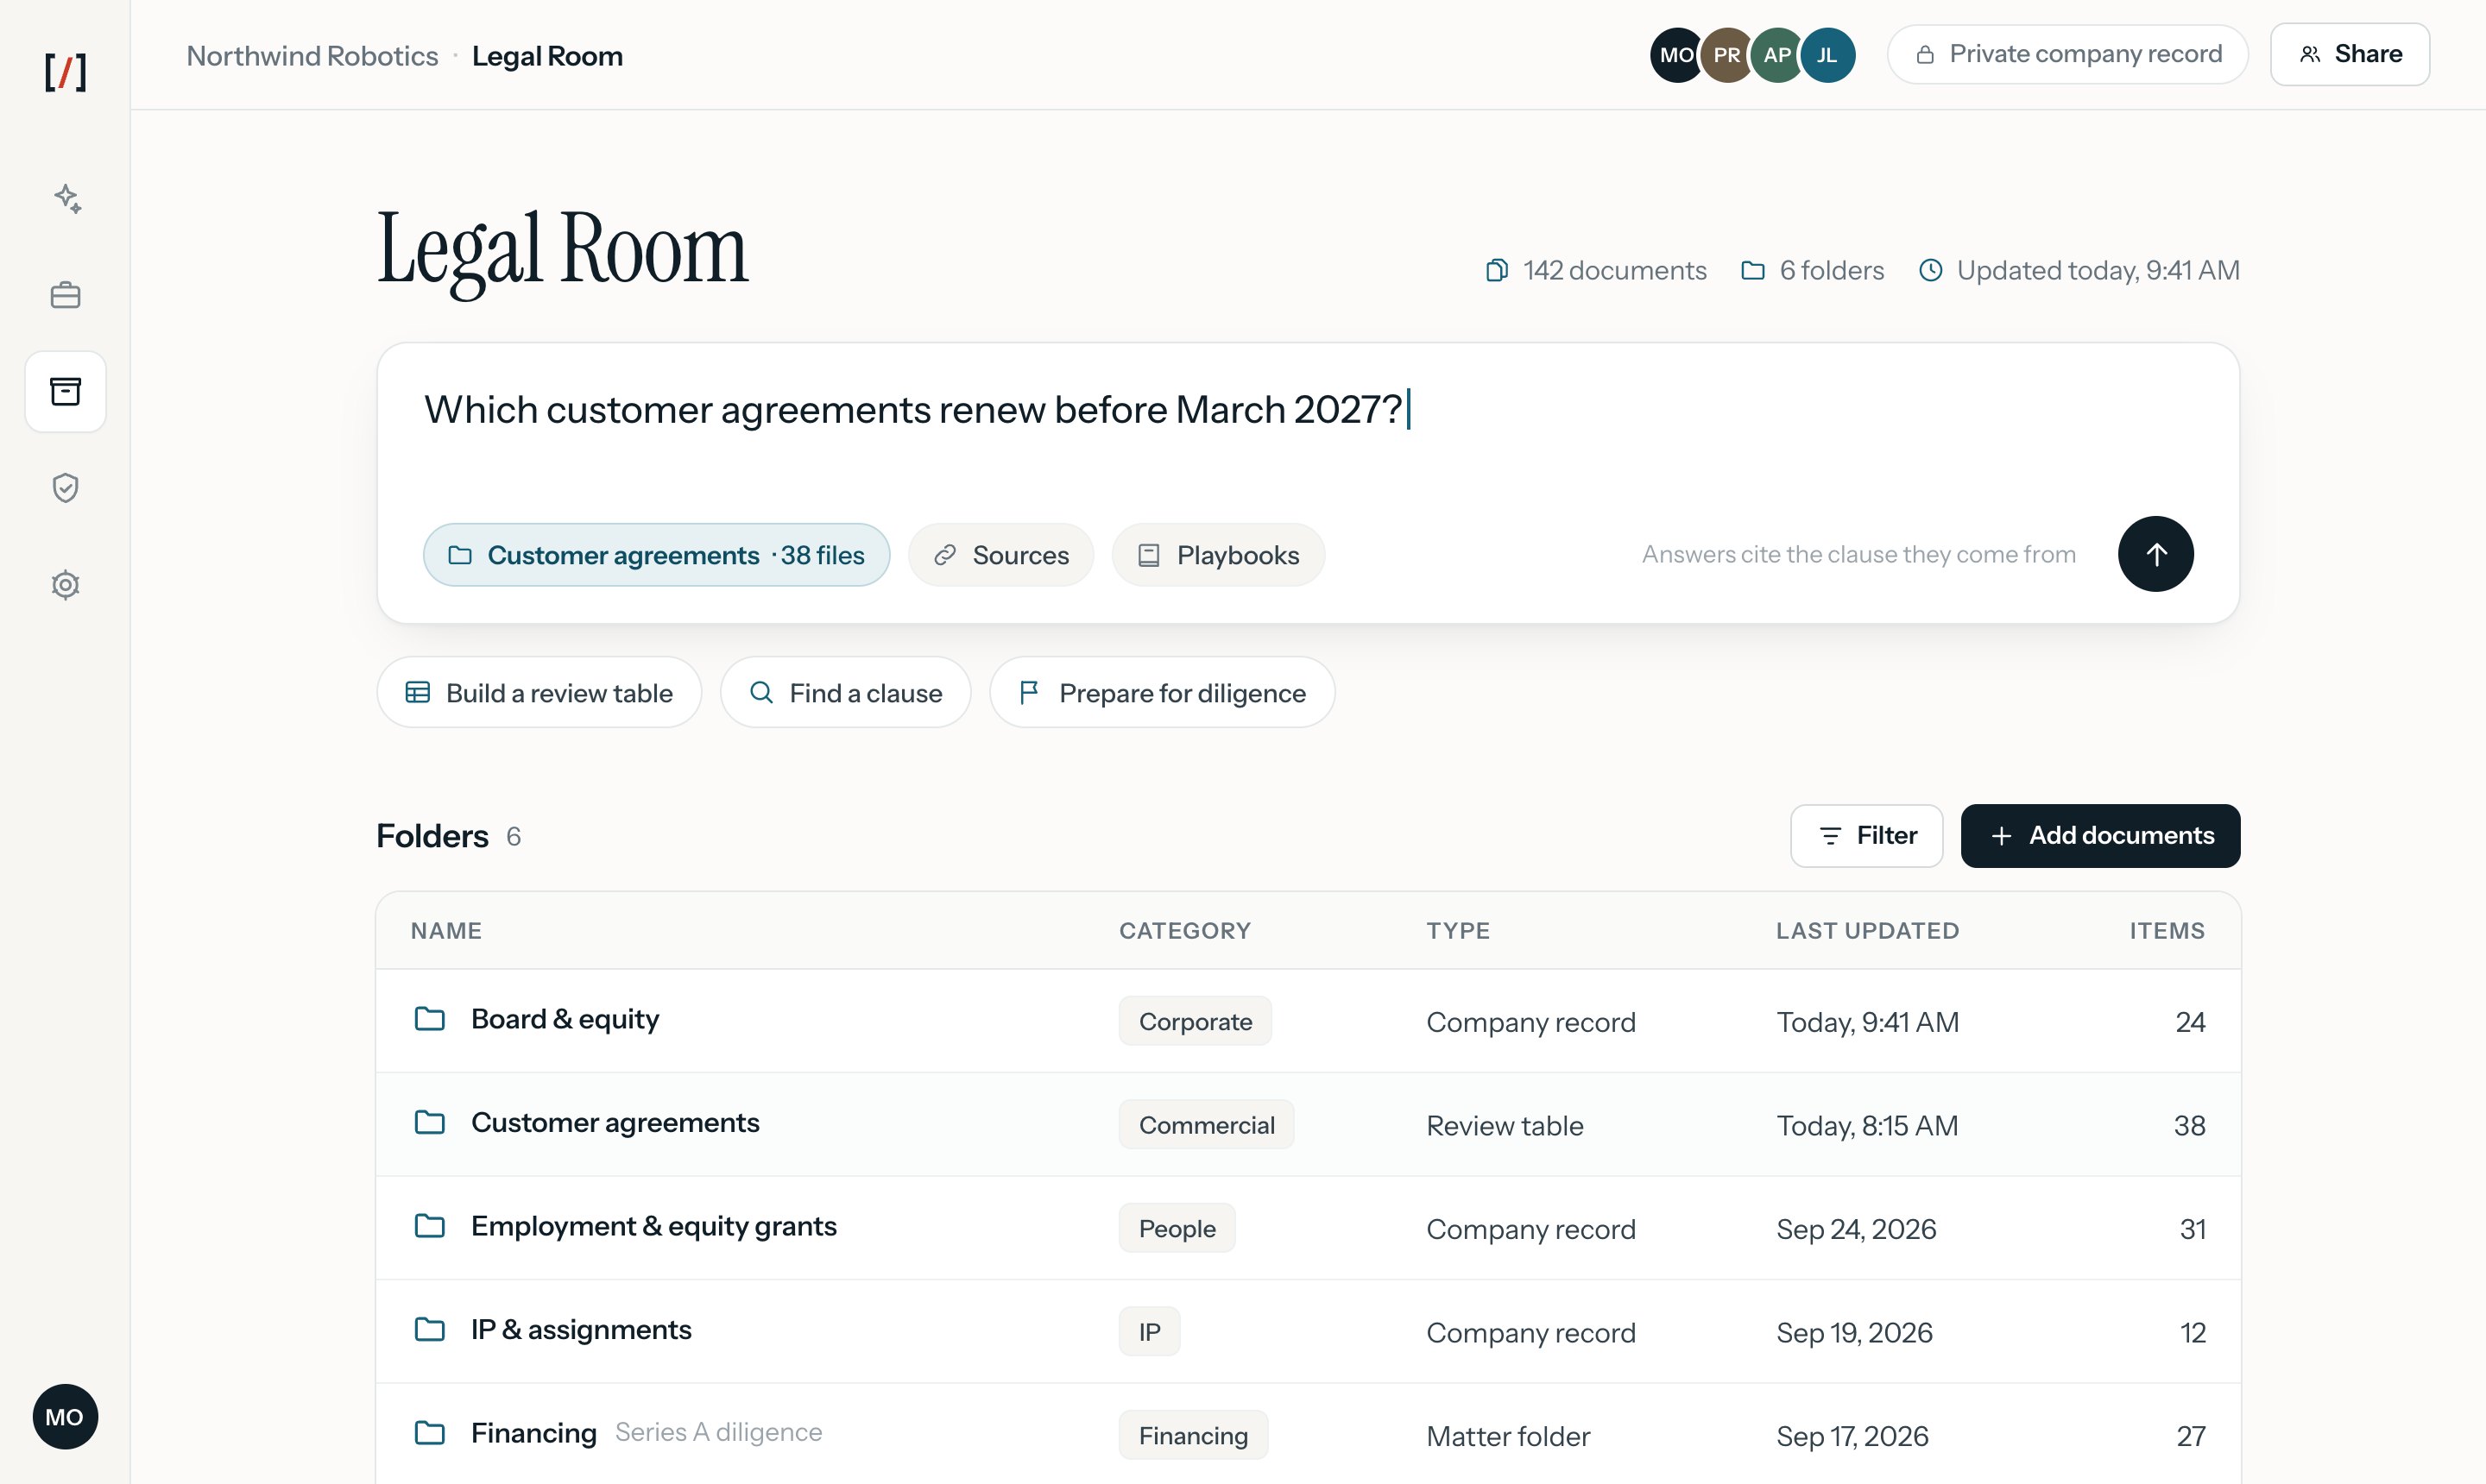
Task: Go to Northwind Robotics breadcrumb
Action: click(312, 56)
